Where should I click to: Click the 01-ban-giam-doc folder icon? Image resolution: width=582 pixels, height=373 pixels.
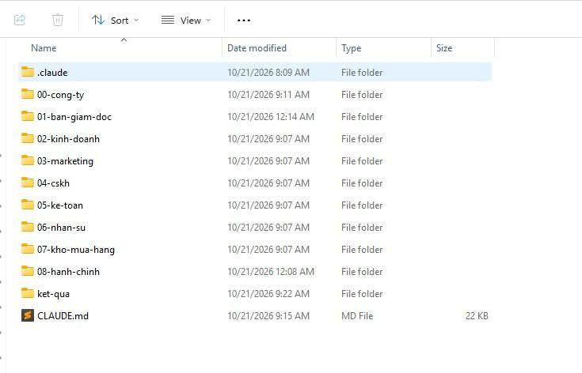(28, 116)
